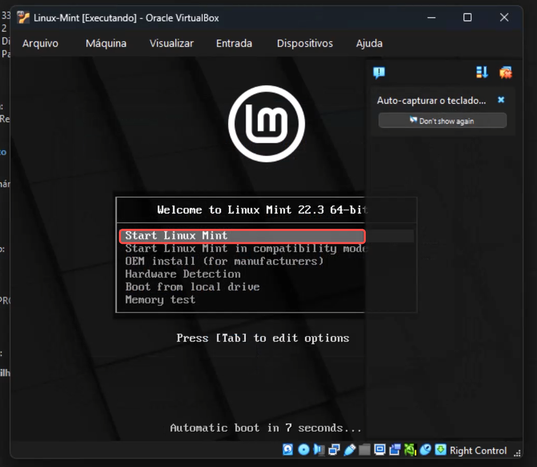Close the Linux-Mint VirtualBox window
This screenshot has height=467, width=537.
[x=504, y=18]
